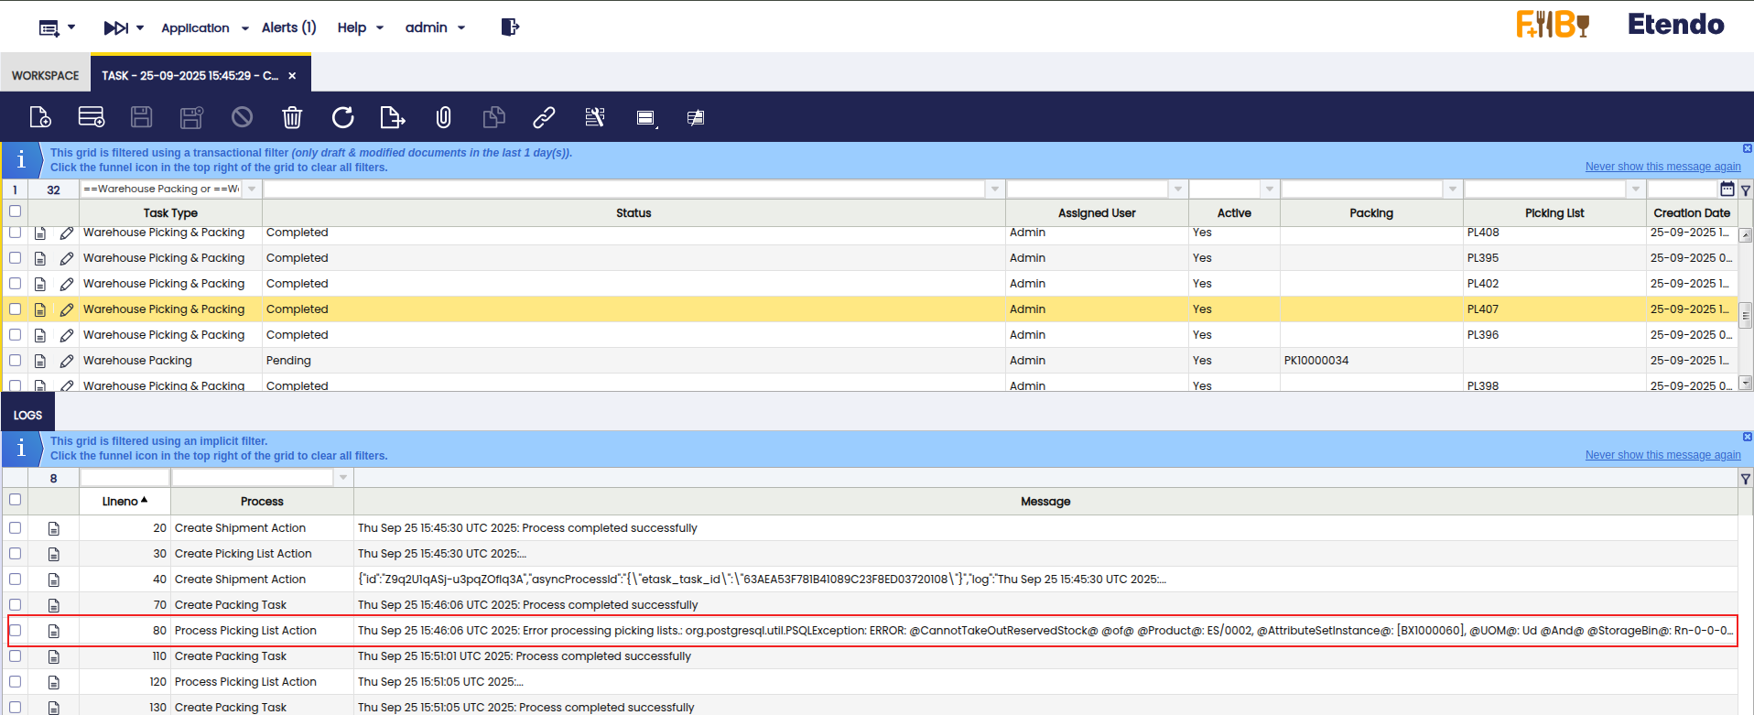
Task: Check the PL407 row checkbox
Action: [15, 309]
